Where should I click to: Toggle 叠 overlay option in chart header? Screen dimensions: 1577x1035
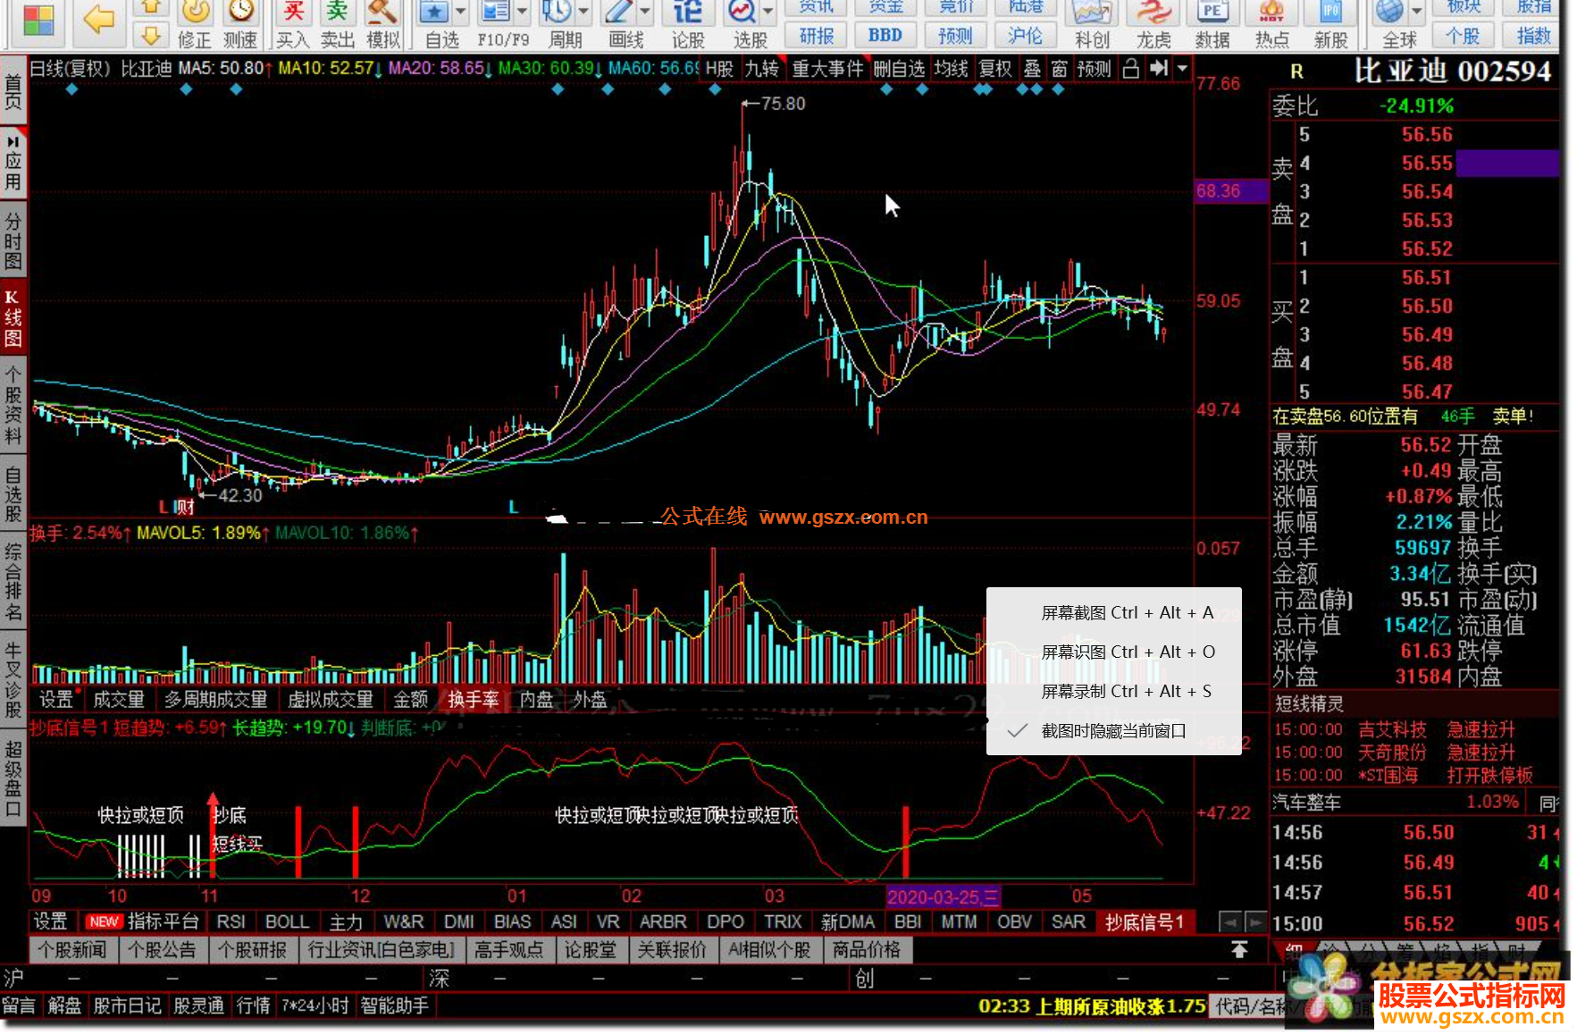coord(1033,69)
